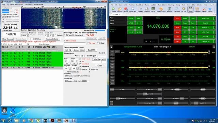
Task: Check the Smooth checkbox
Action: [56, 36]
